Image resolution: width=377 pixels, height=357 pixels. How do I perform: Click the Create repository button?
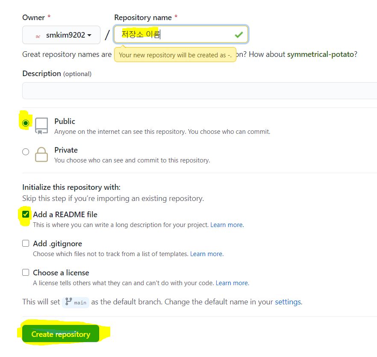click(x=61, y=333)
